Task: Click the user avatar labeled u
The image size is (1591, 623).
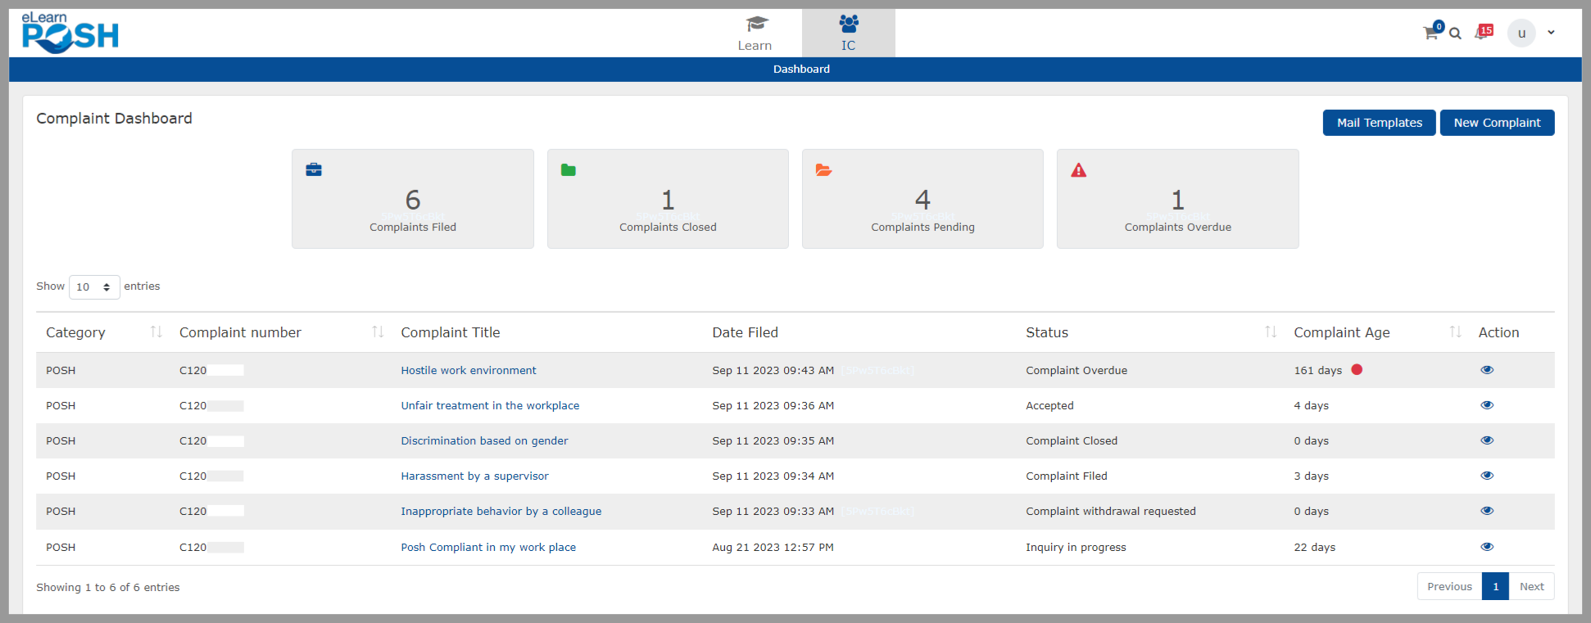Action: coord(1521,34)
